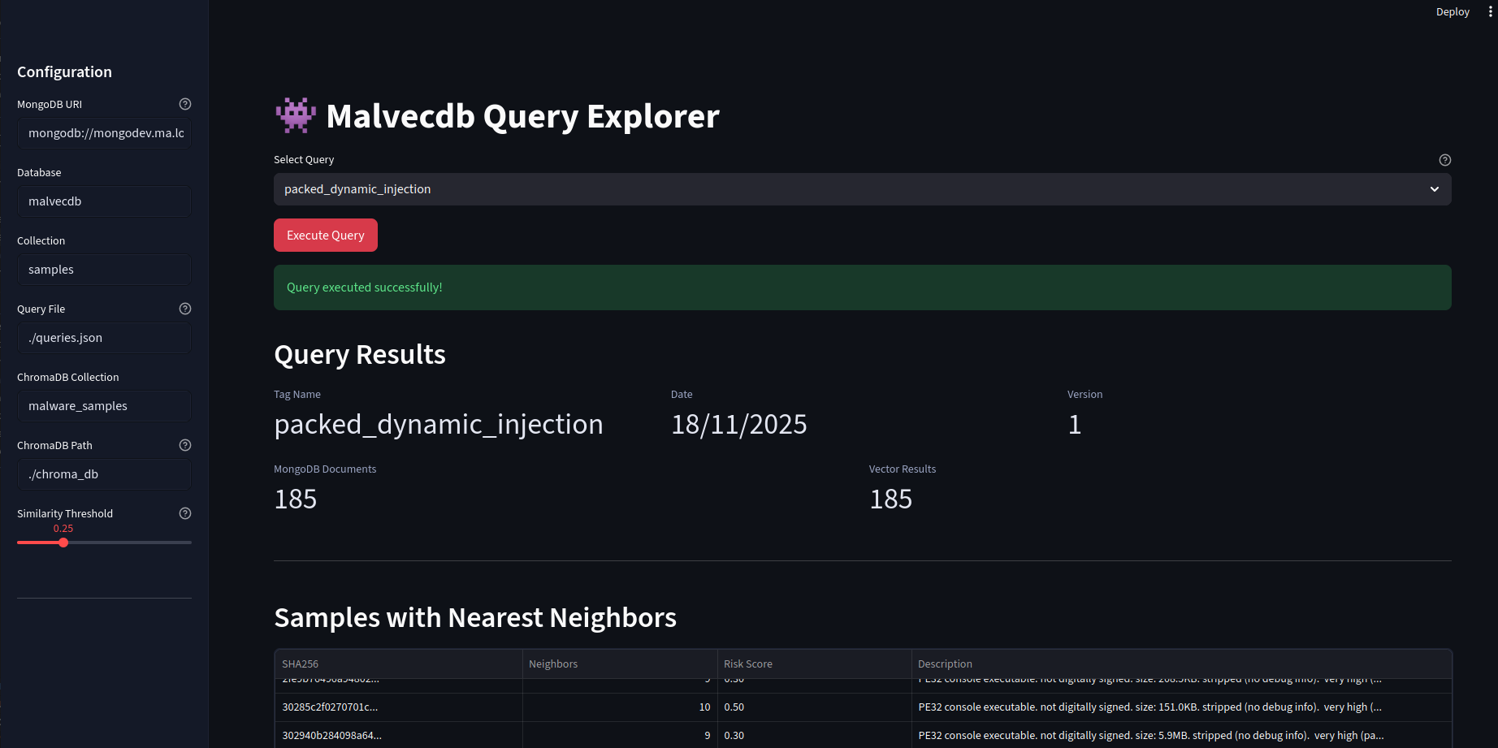Adjust the Similarity Threshold slider handle
The width and height of the screenshot is (1498, 748).
tap(63, 542)
